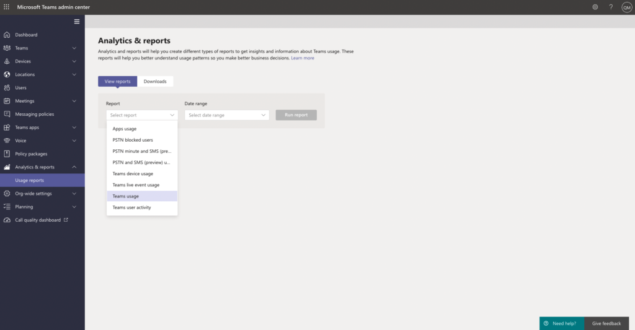Open the app launcher waffle icon
635x330 pixels.
[x=6, y=7]
